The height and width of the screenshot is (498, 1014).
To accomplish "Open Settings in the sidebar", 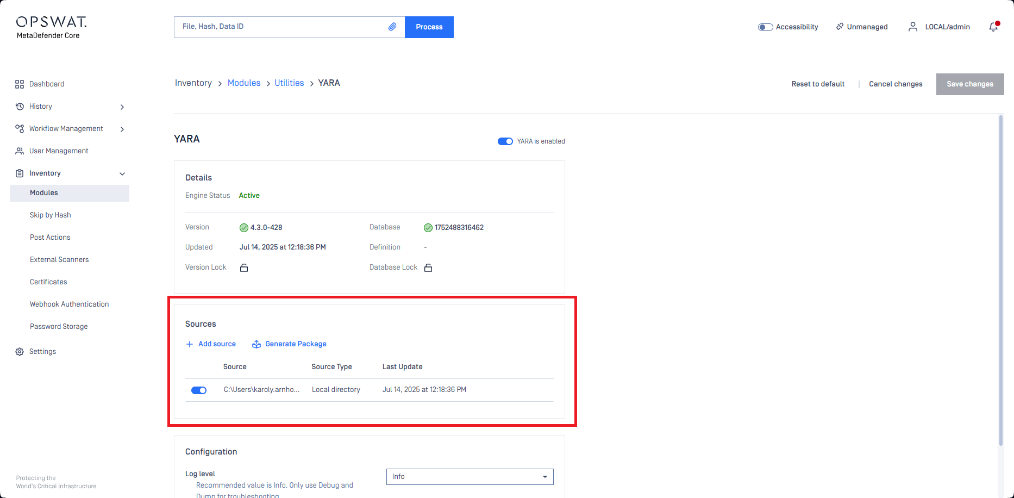I will pos(42,351).
